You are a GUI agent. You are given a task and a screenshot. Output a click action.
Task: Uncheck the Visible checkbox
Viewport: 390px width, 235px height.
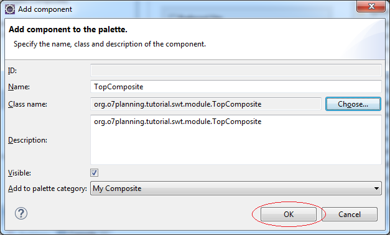[95, 173]
